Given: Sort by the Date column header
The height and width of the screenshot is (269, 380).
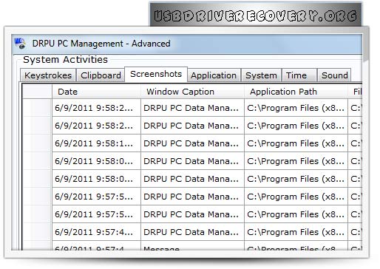Looking at the screenshot, I should point(96,92).
